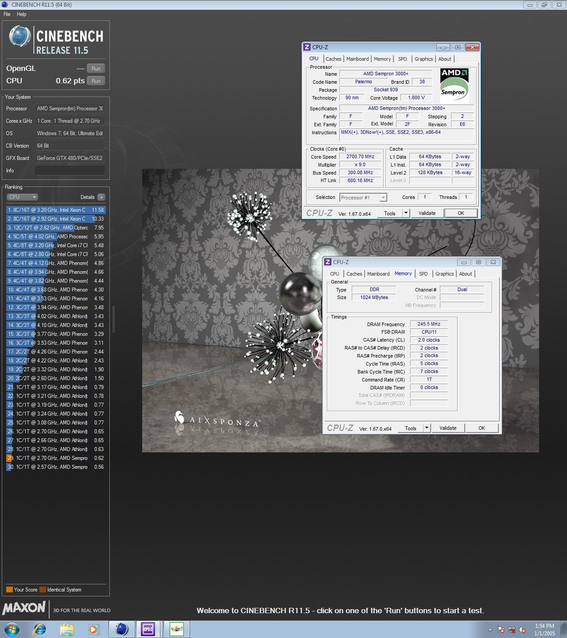This screenshot has width=567, height=638.
Task: Open About tab in upper CPU-Z window
Action: tap(445, 59)
